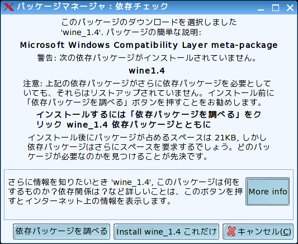This screenshot has width=298, height=244.
Task: Click the このパッケージのダウンロードを選択しました line
Action: coord(149,22)
